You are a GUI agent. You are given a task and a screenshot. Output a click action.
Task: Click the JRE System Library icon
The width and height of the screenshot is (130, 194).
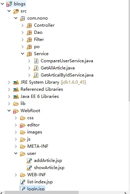[x=16, y=82]
